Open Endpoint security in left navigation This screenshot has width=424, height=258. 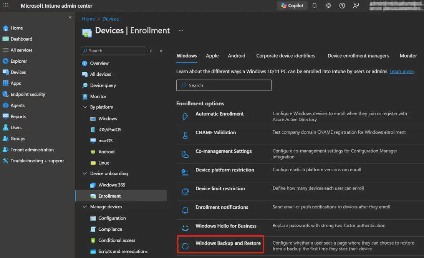(28, 94)
